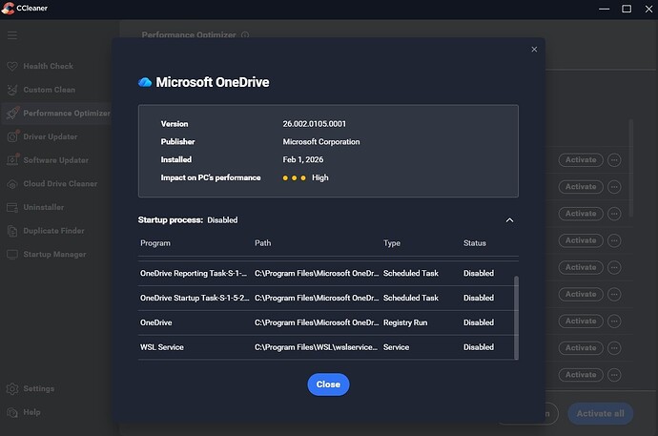
Task: Click the Settings gear icon
Action: tap(12, 389)
